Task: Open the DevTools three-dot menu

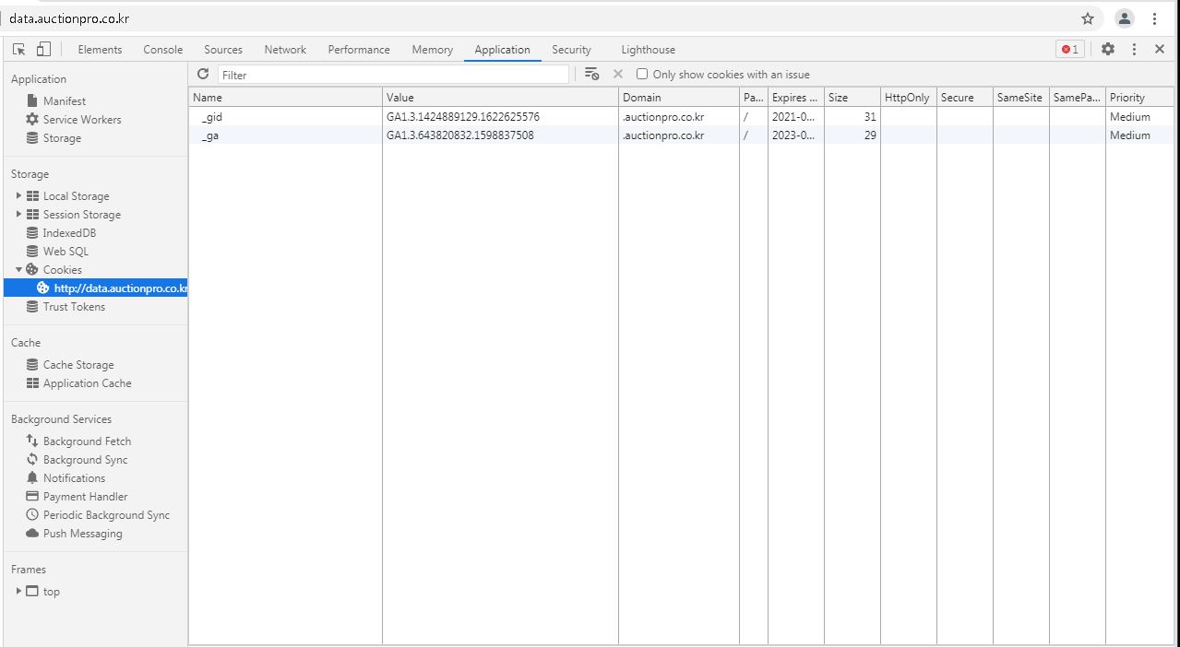Action: 1134,50
